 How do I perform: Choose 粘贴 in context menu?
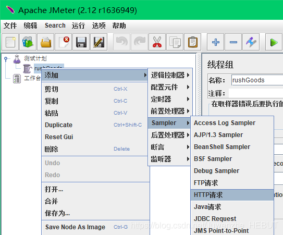95,113
